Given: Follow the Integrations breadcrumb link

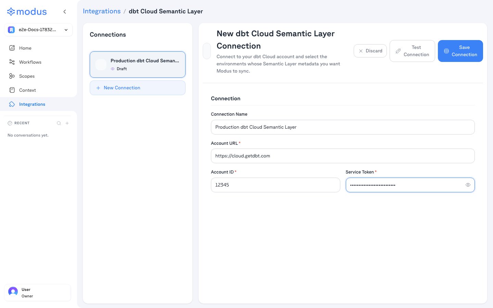Looking at the screenshot, I should (102, 11).
